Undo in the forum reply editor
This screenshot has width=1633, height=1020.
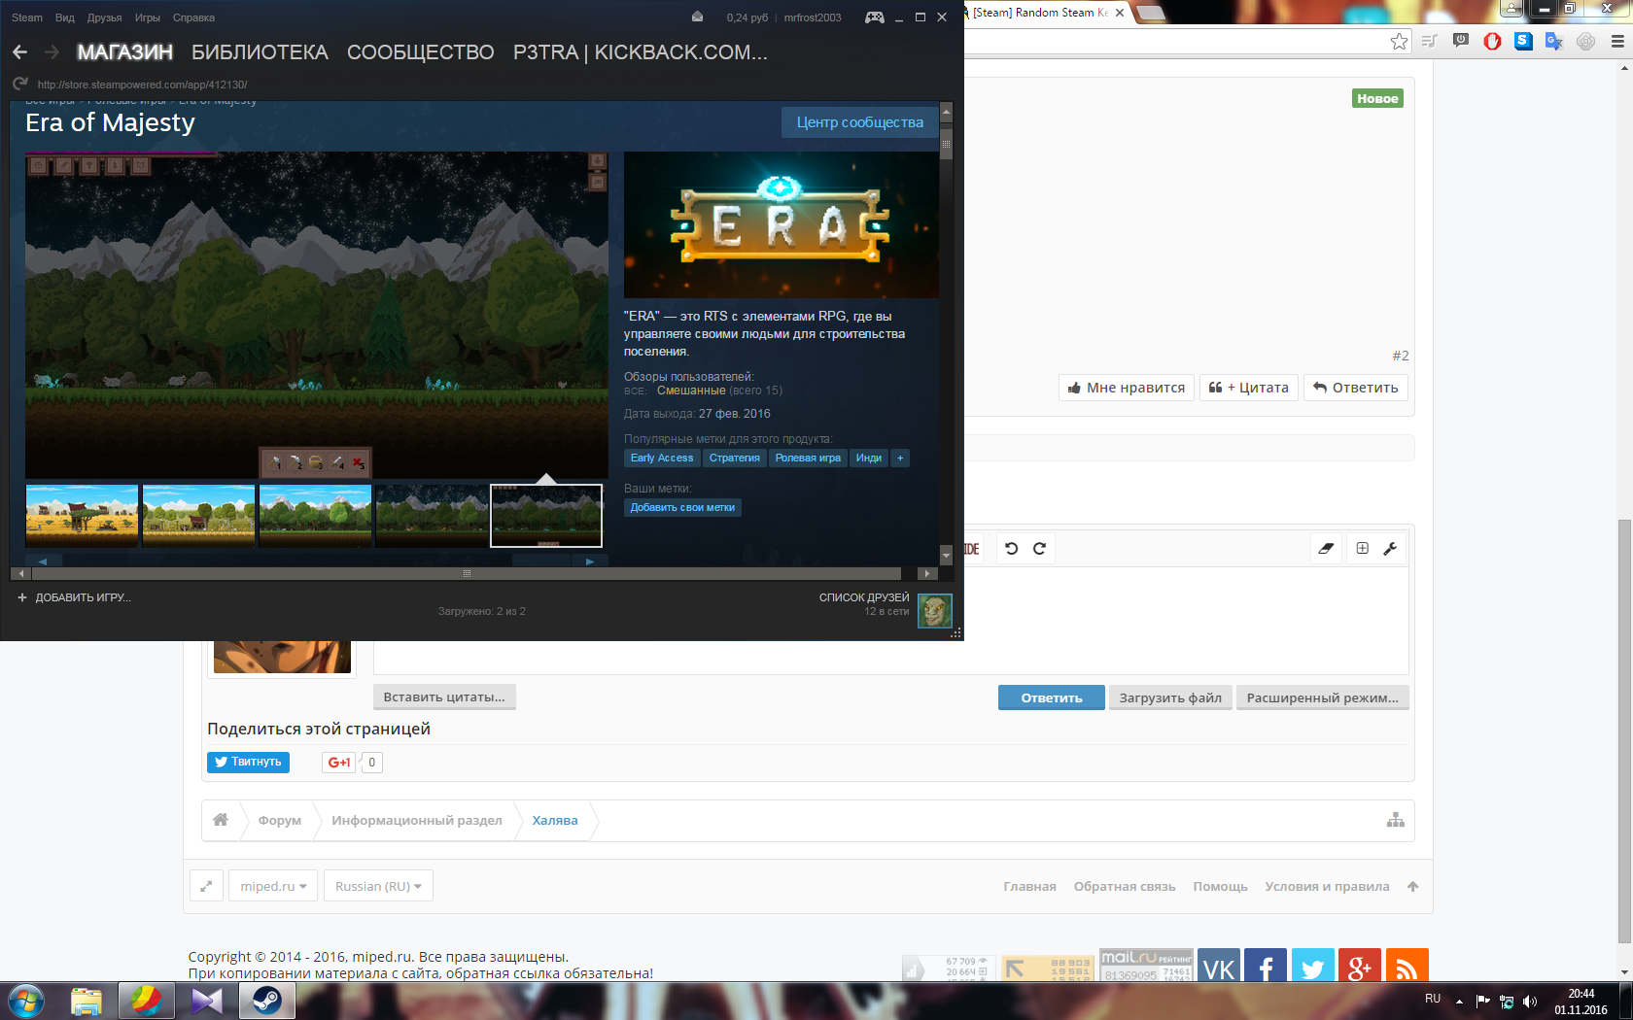tap(1012, 549)
